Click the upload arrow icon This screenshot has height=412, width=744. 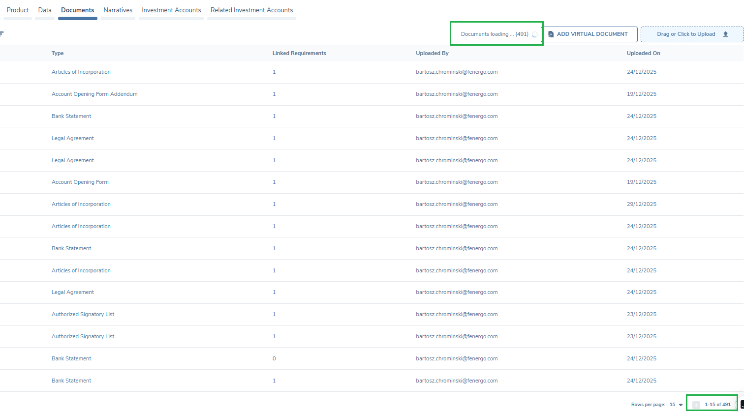pyautogui.click(x=725, y=34)
